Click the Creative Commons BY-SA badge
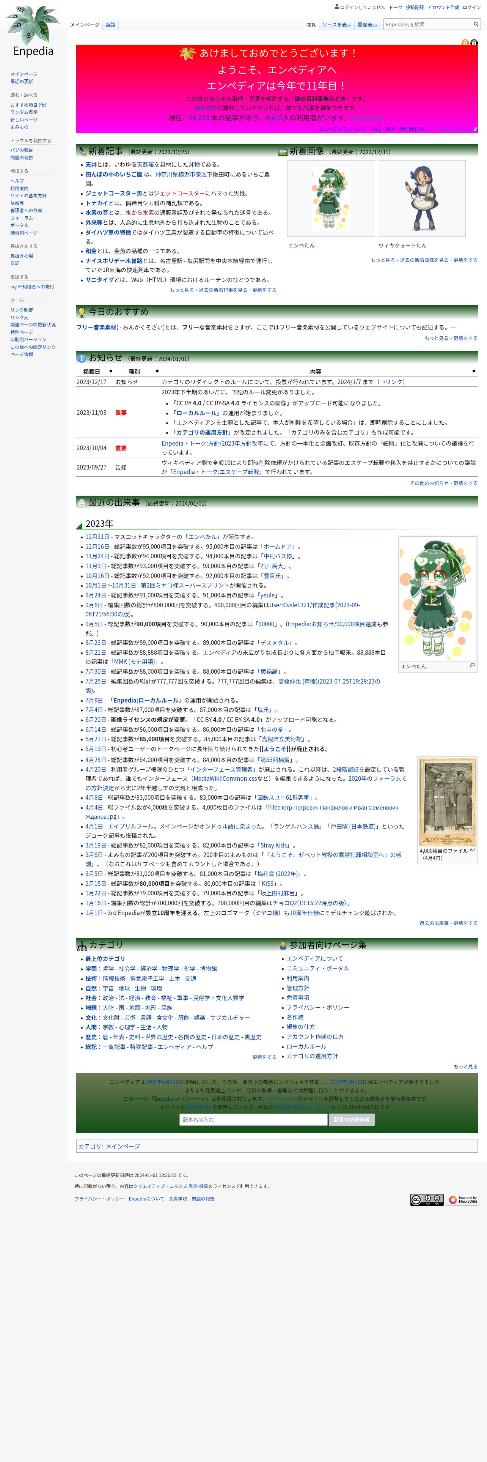Viewport: 487px width, 1462px height. click(x=427, y=1200)
